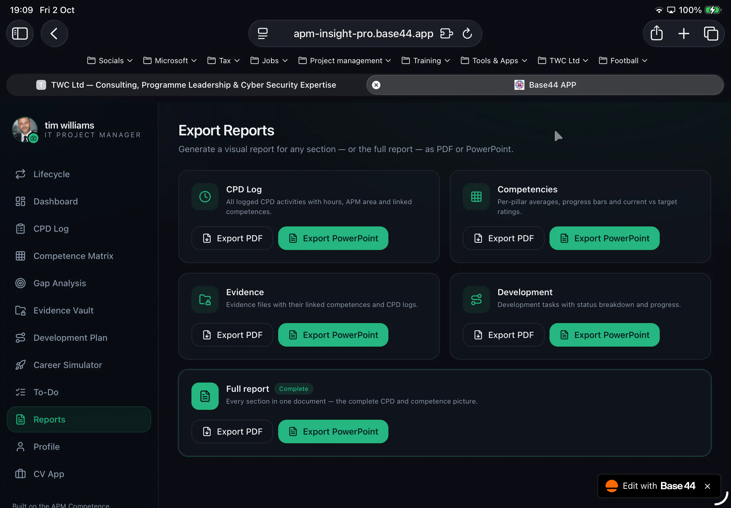
Task: Open the Share sheet icon
Action: (657, 33)
